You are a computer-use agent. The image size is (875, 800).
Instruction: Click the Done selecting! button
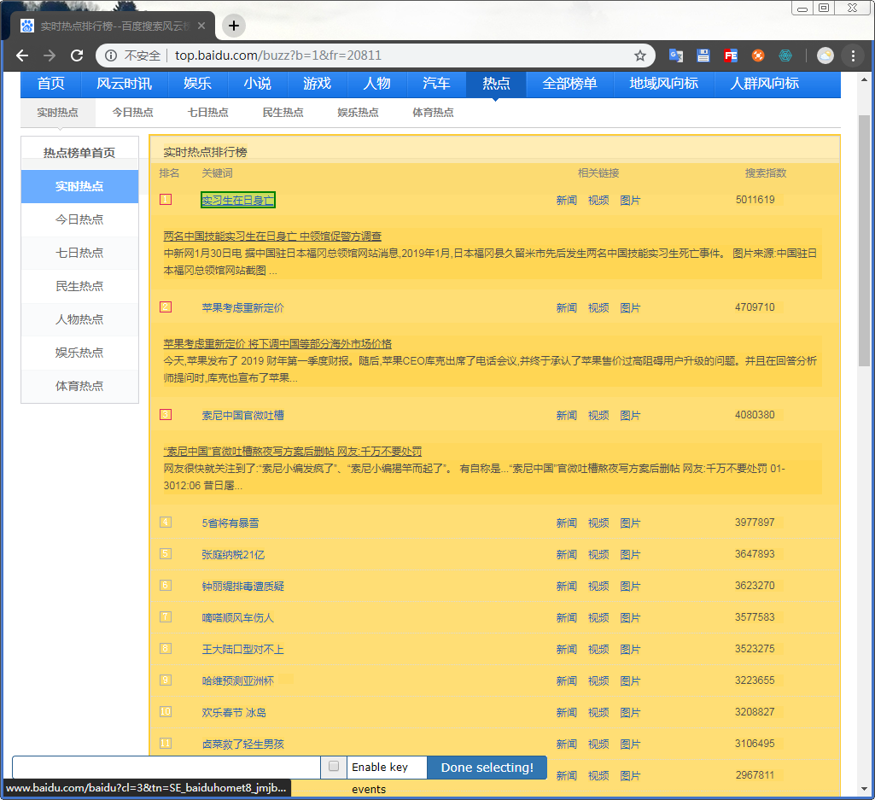487,767
